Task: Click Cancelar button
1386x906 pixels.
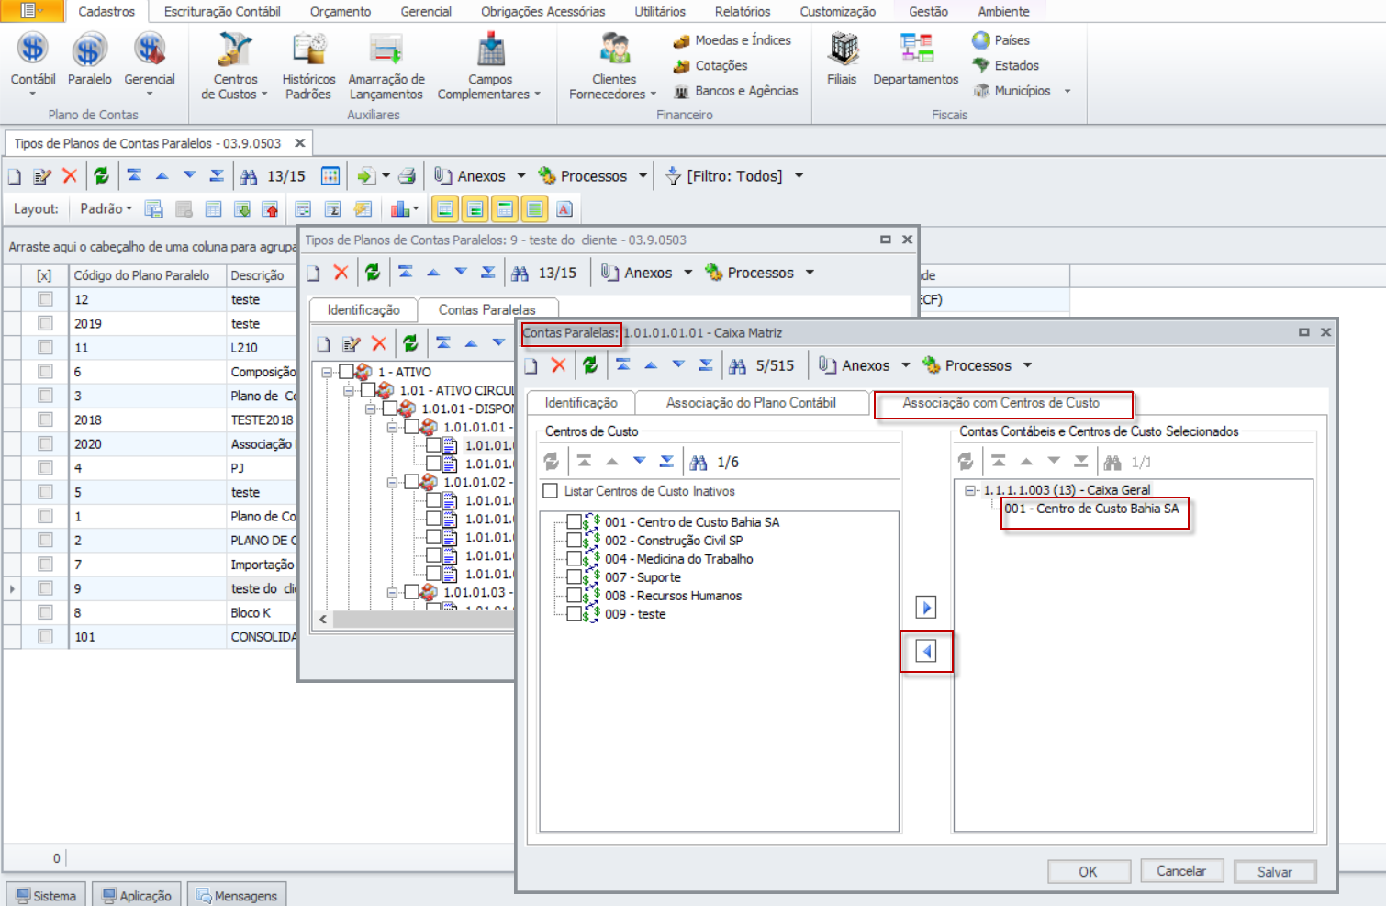Action: point(1180,871)
